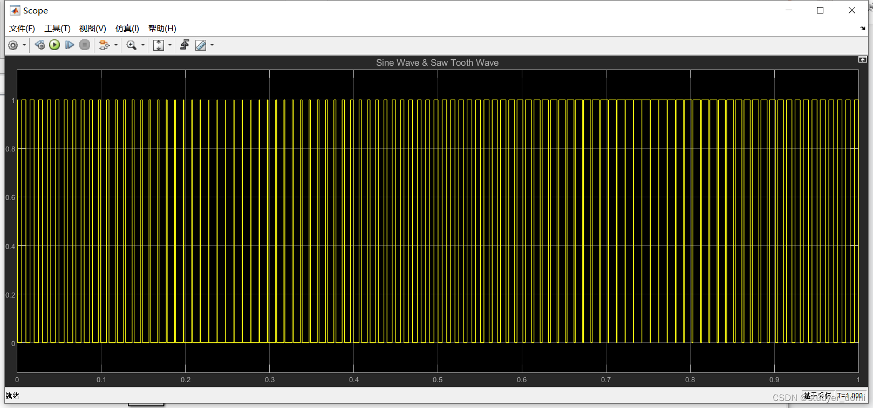Open the Scope configuration properties gear
Screen dimensions: 873x408
[13, 45]
